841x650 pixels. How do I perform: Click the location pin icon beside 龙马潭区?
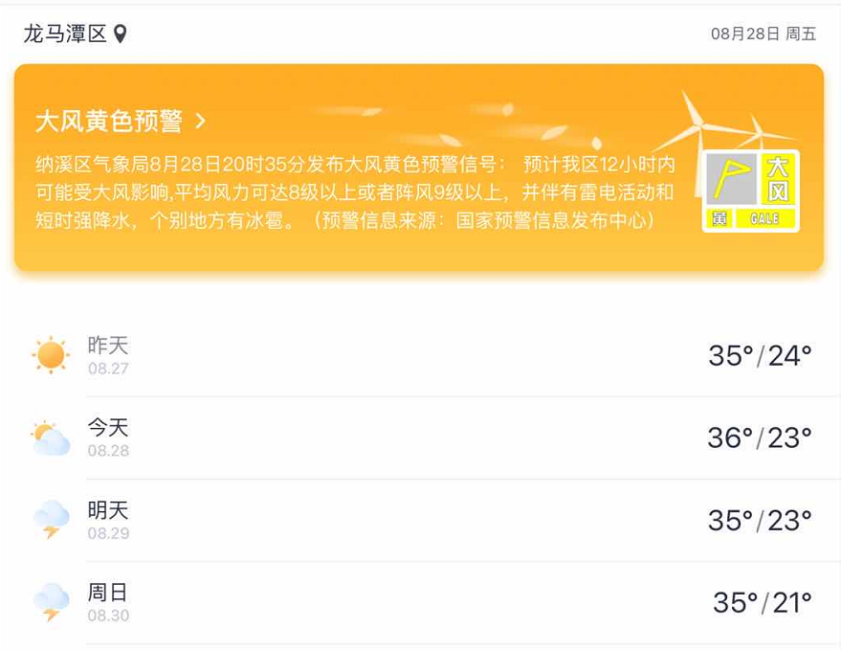120,34
